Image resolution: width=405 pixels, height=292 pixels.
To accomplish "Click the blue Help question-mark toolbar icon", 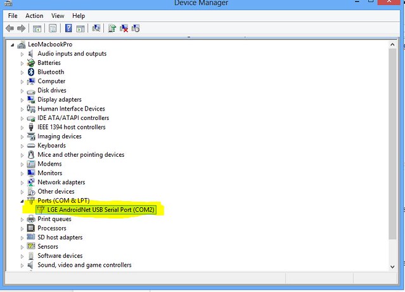I will coord(68,28).
